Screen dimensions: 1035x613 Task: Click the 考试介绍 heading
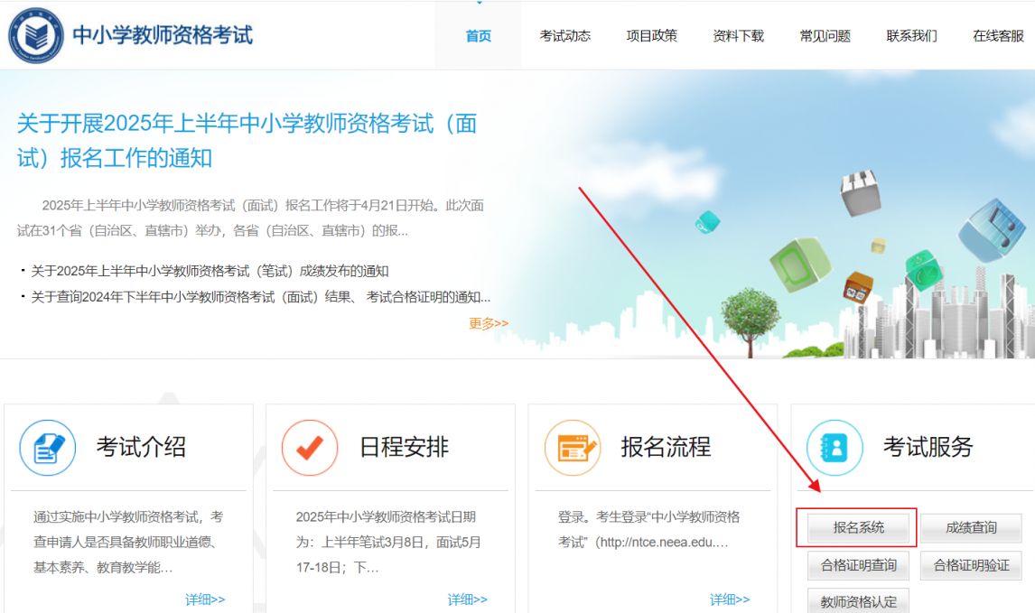pos(141,447)
